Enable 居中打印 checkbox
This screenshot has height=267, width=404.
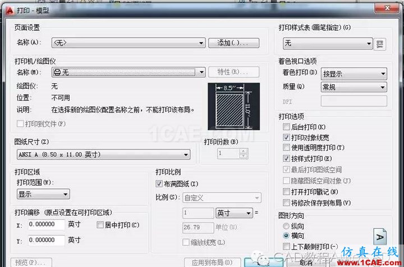(100, 225)
